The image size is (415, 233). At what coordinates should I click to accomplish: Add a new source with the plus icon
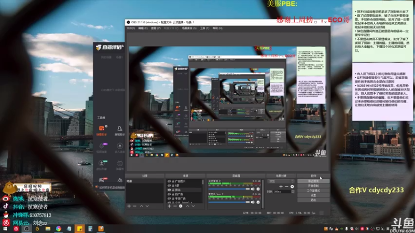170,206
